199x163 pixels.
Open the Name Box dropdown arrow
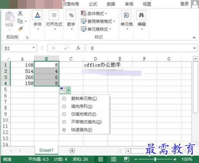[34, 48]
